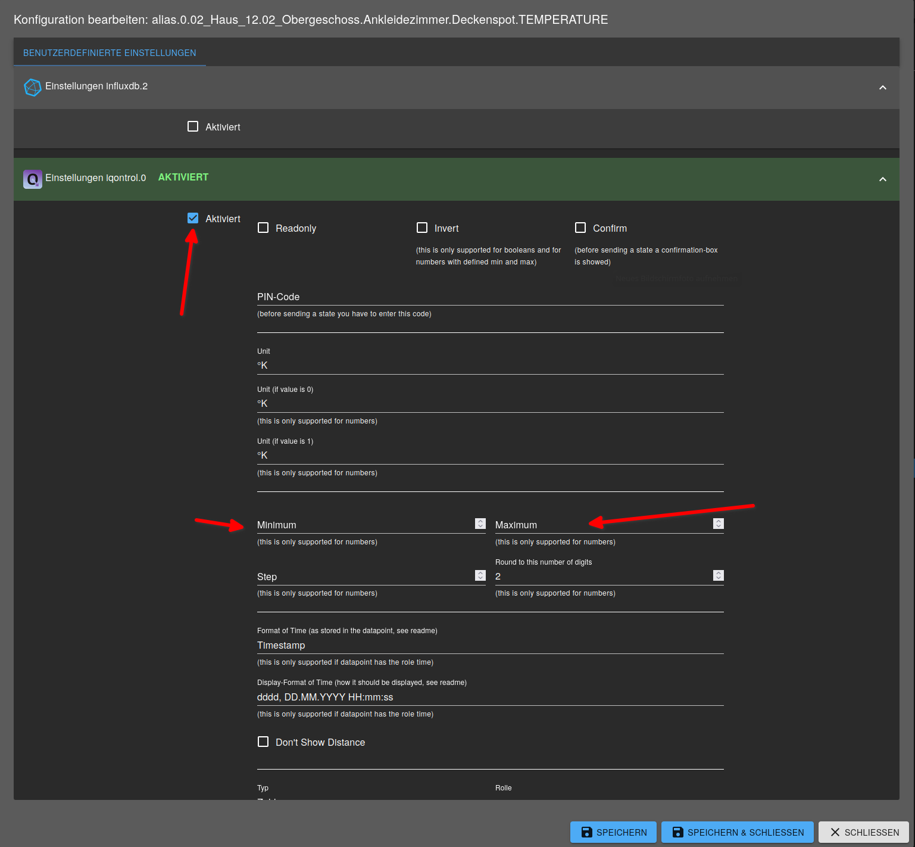Collapse the Einstellungen Influxdb.2 section
915x847 pixels.
click(x=883, y=88)
